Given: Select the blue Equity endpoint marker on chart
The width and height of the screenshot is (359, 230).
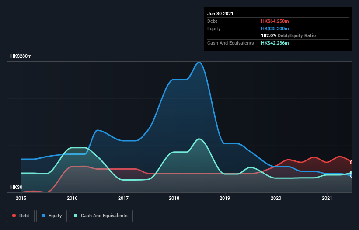Looking at the screenshot, I should pyautogui.click(x=352, y=176).
